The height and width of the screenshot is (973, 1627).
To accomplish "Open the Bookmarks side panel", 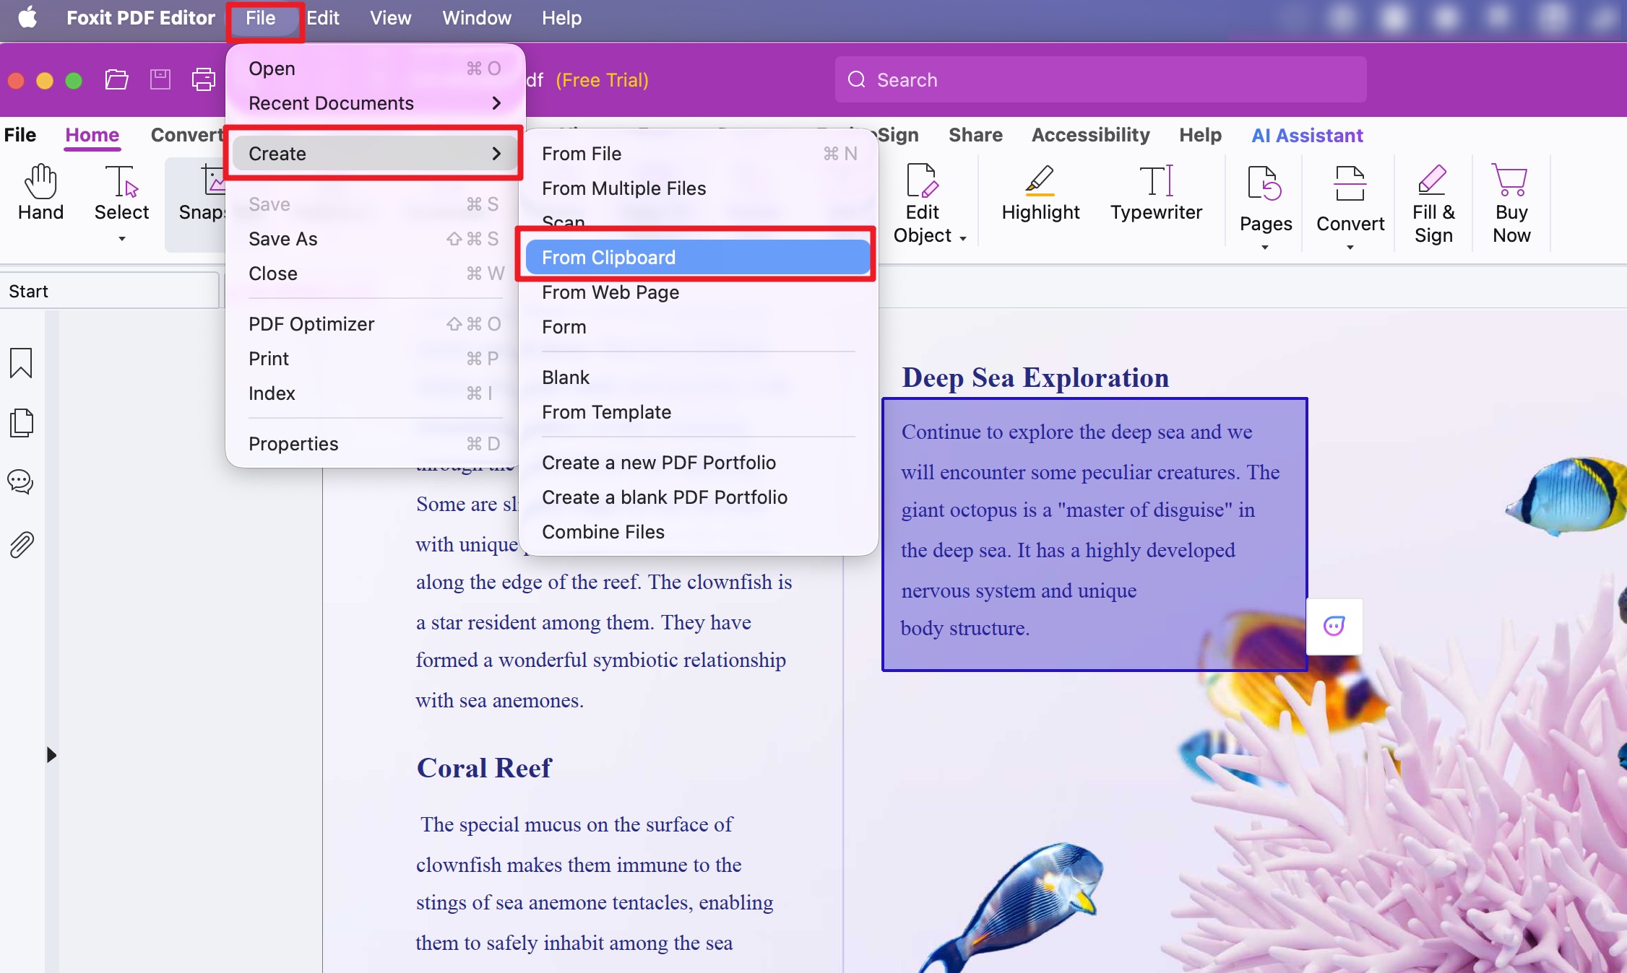I will pyautogui.click(x=21, y=363).
